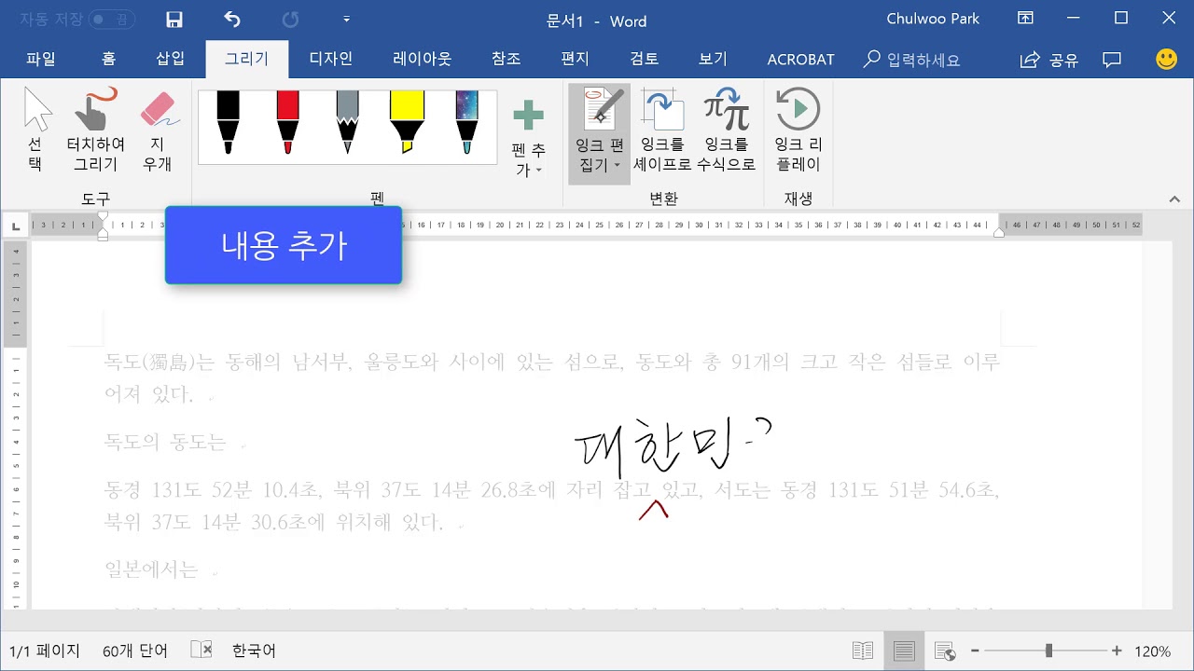The height and width of the screenshot is (671, 1194).
Task: Open Quick Access Toolbar customize arrow
Action: pyautogui.click(x=346, y=20)
